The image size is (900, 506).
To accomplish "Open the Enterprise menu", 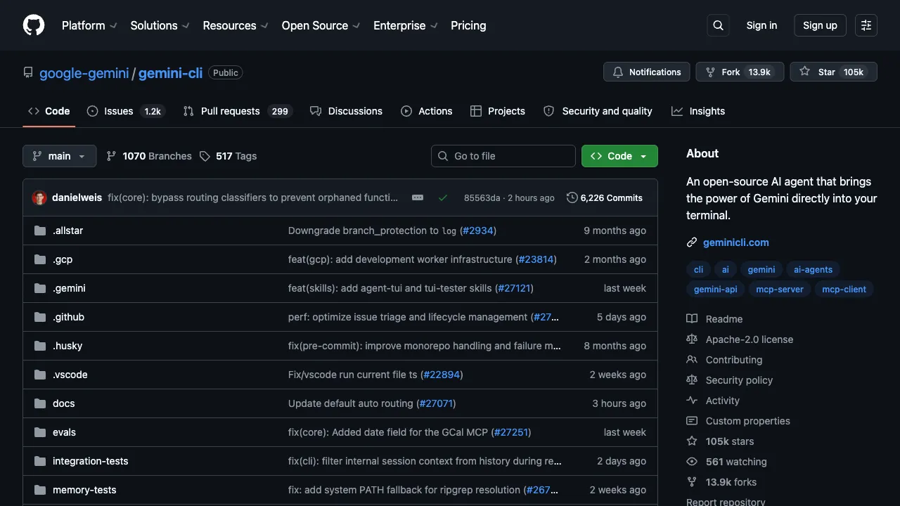I will pos(406,25).
